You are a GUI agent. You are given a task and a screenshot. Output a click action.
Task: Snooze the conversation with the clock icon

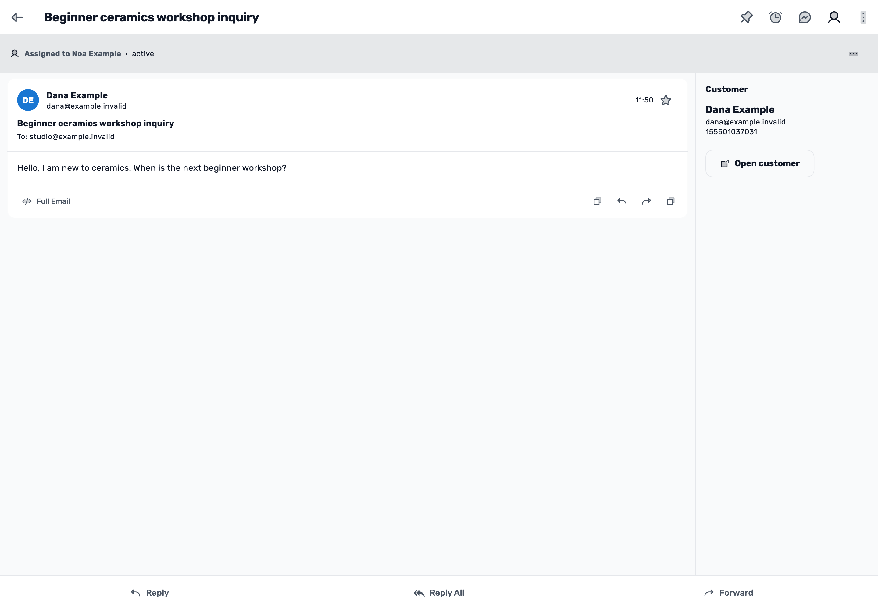click(x=776, y=17)
